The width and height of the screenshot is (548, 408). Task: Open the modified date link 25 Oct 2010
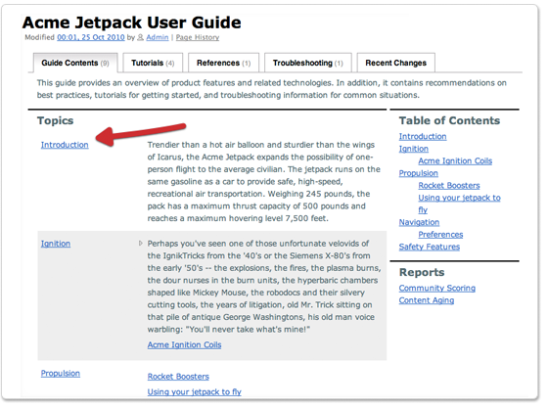tap(91, 37)
